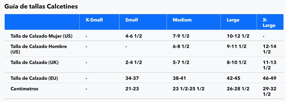
Task: Click the EU X-Large cell '46-49'
Action: (x=270, y=78)
